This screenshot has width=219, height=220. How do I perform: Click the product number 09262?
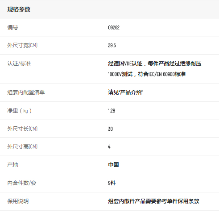(x=114, y=28)
